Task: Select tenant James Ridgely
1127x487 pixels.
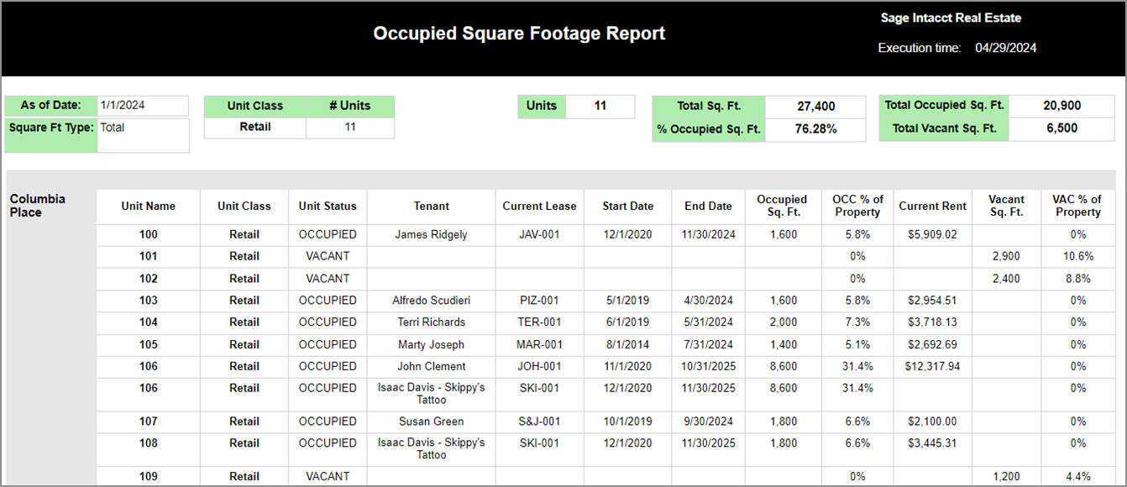Action: coord(431,234)
